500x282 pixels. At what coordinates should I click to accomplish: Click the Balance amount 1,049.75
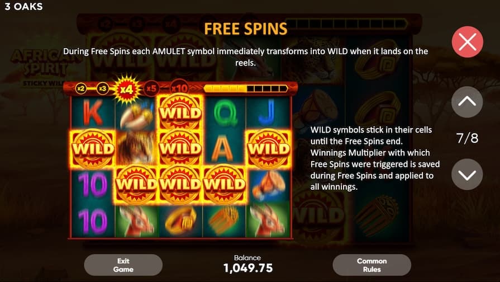click(x=248, y=268)
